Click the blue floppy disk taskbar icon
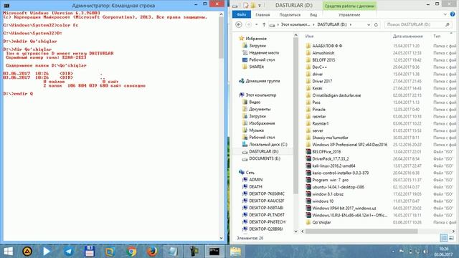 click(89, 252)
